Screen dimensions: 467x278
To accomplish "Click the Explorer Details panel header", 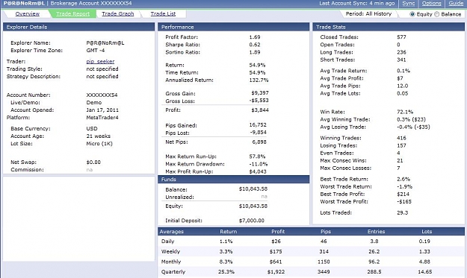I will [78, 27].
